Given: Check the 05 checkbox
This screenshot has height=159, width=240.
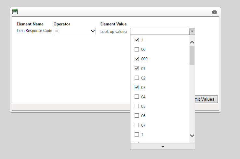Looking at the screenshot, I should (x=137, y=106).
